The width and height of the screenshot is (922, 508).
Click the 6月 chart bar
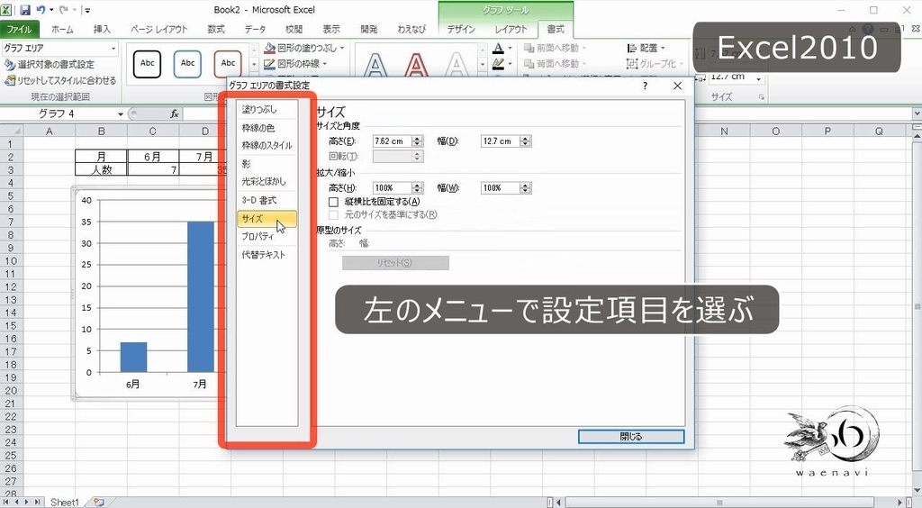coord(133,358)
